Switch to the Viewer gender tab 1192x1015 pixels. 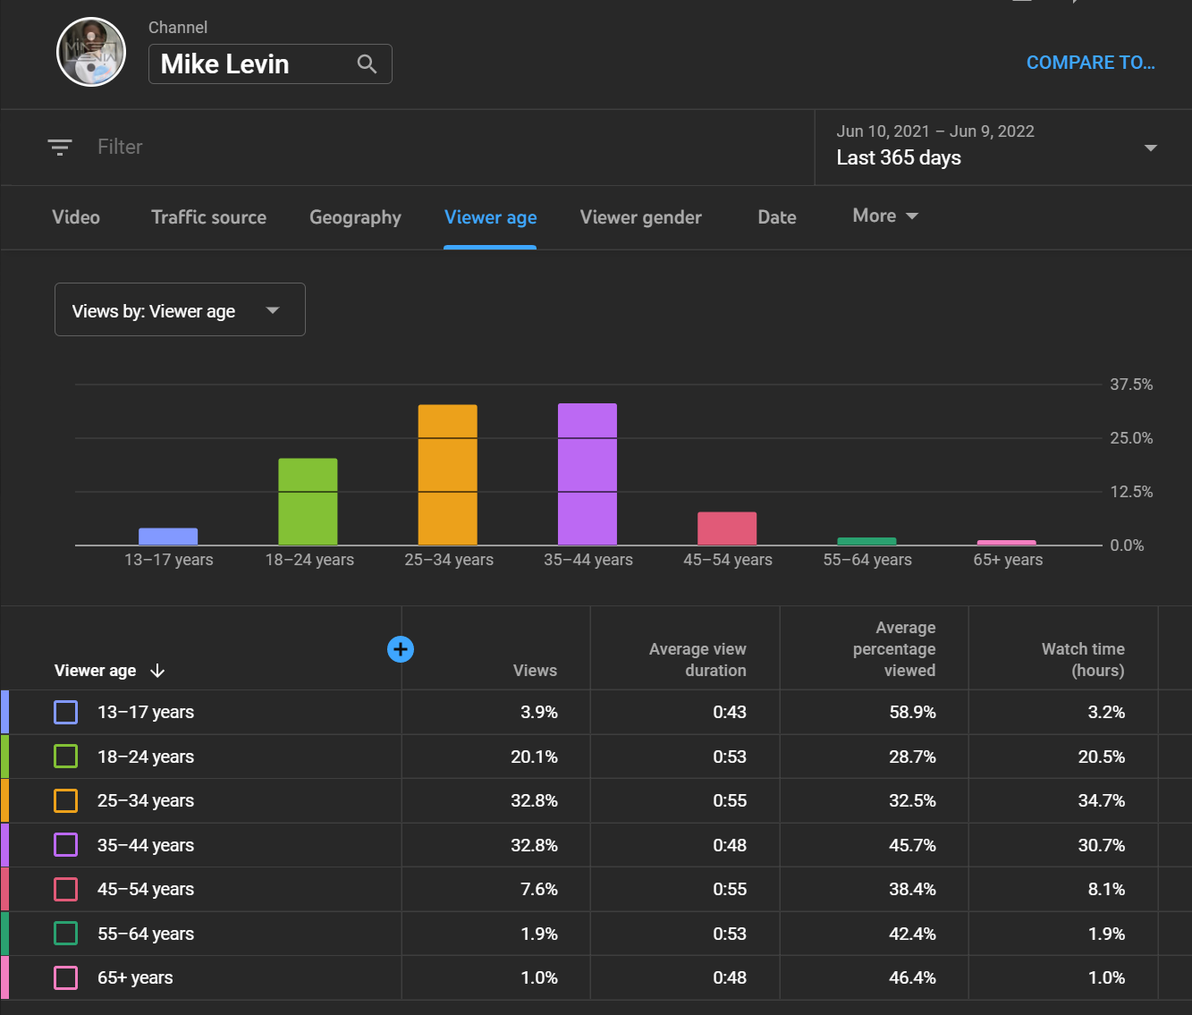point(640,217)
